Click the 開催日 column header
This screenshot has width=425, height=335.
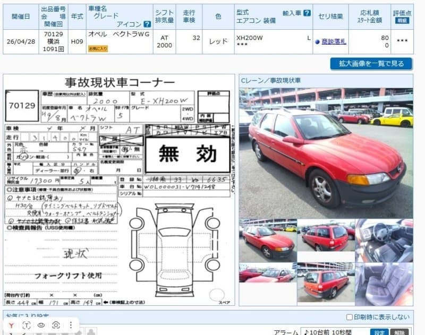pyautogui.click(x=21, y=16)
